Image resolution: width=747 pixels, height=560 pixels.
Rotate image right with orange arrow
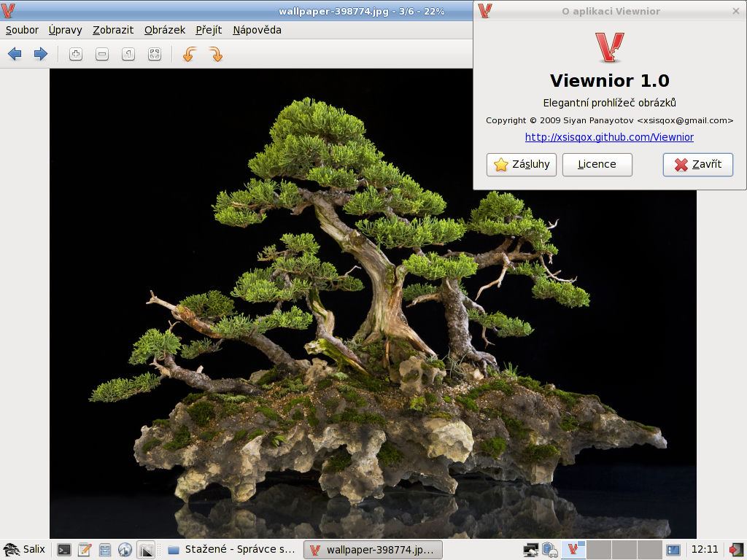click(x=216, y=54)
